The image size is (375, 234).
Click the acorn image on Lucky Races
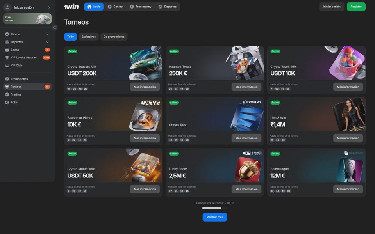click(x=248, y=169)
